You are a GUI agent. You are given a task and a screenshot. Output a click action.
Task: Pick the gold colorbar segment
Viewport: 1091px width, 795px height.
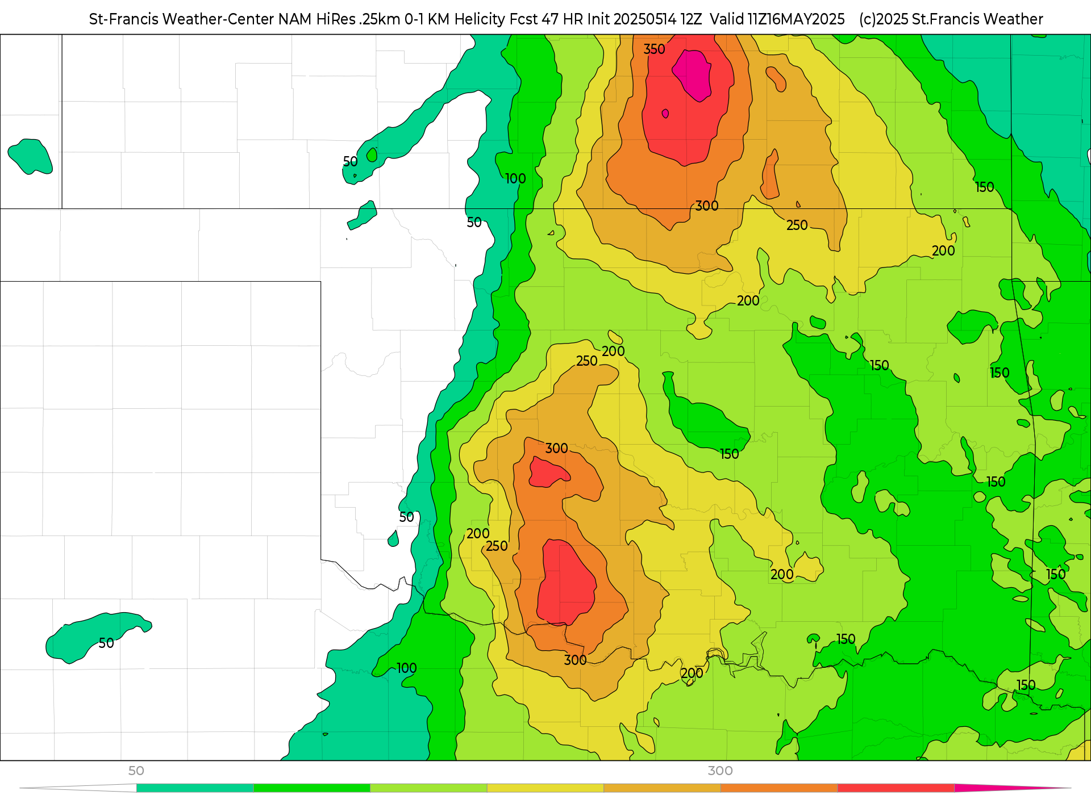[x=662, y=788]
